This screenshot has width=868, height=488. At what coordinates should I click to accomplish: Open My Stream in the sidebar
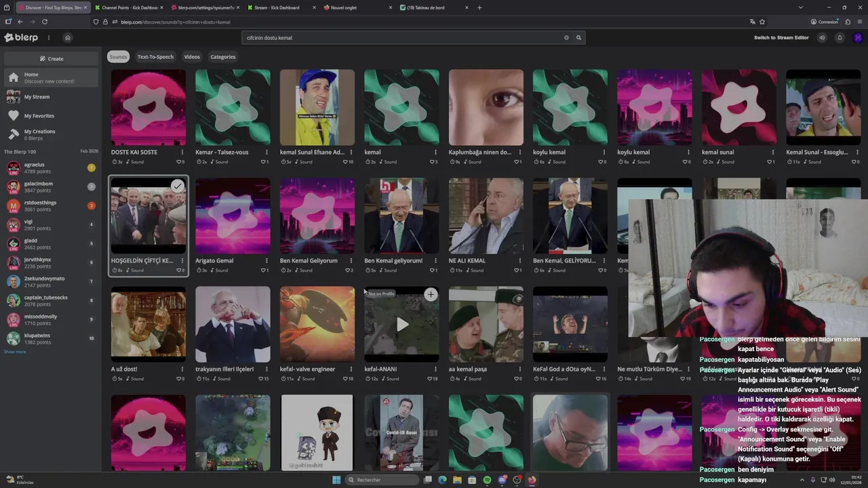click(52, 97)
